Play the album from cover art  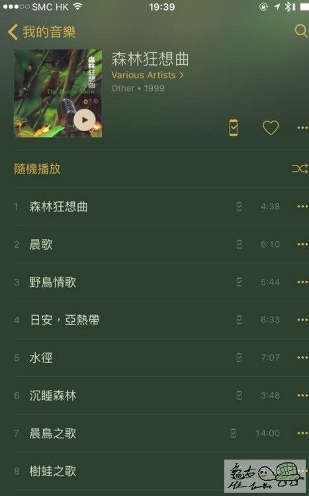click(x=84, y=121)
